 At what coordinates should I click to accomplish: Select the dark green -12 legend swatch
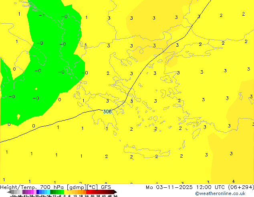pos(52,192)
